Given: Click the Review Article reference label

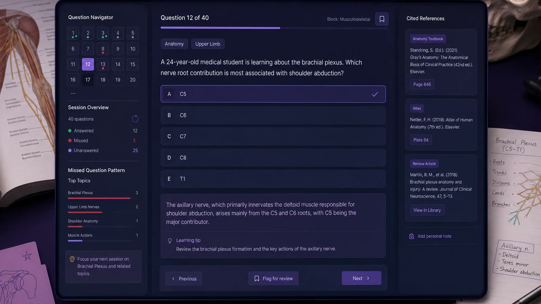Looking at the screenshot, I should tap(424, 164).
